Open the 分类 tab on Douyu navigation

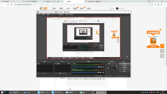(x=68, y=9)
